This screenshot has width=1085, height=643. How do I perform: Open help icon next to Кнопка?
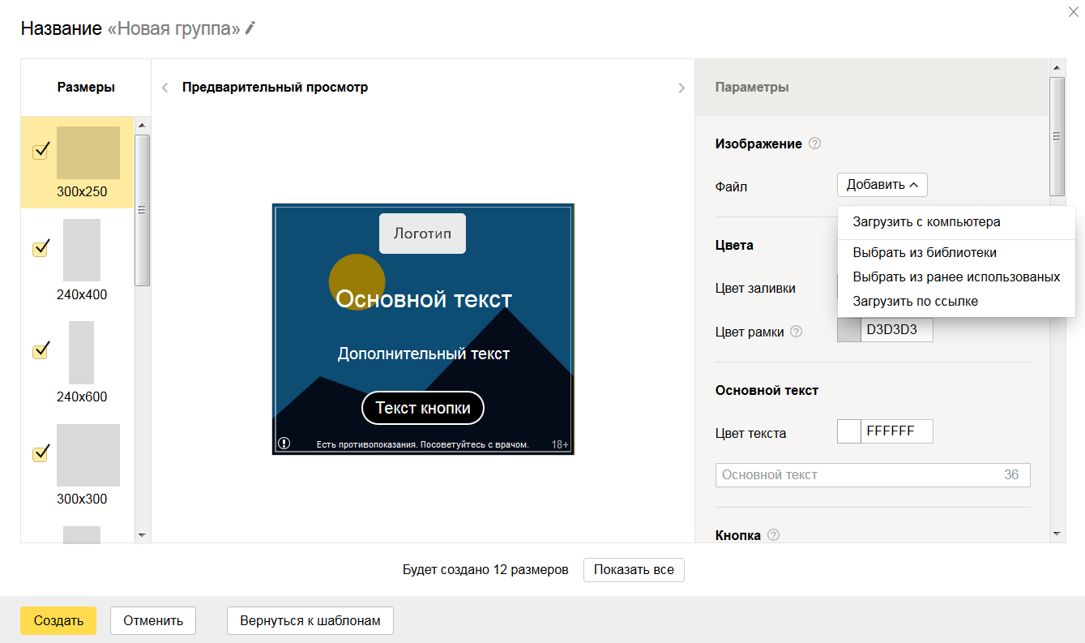[773, 535]
